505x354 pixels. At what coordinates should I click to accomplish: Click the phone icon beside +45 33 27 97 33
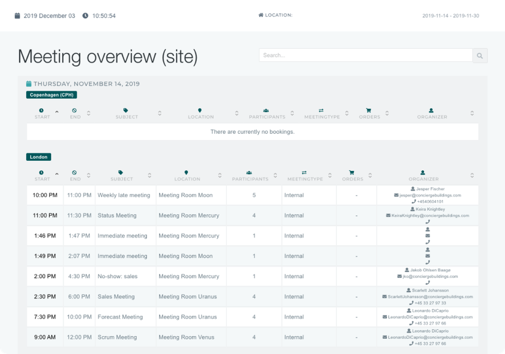411,303
